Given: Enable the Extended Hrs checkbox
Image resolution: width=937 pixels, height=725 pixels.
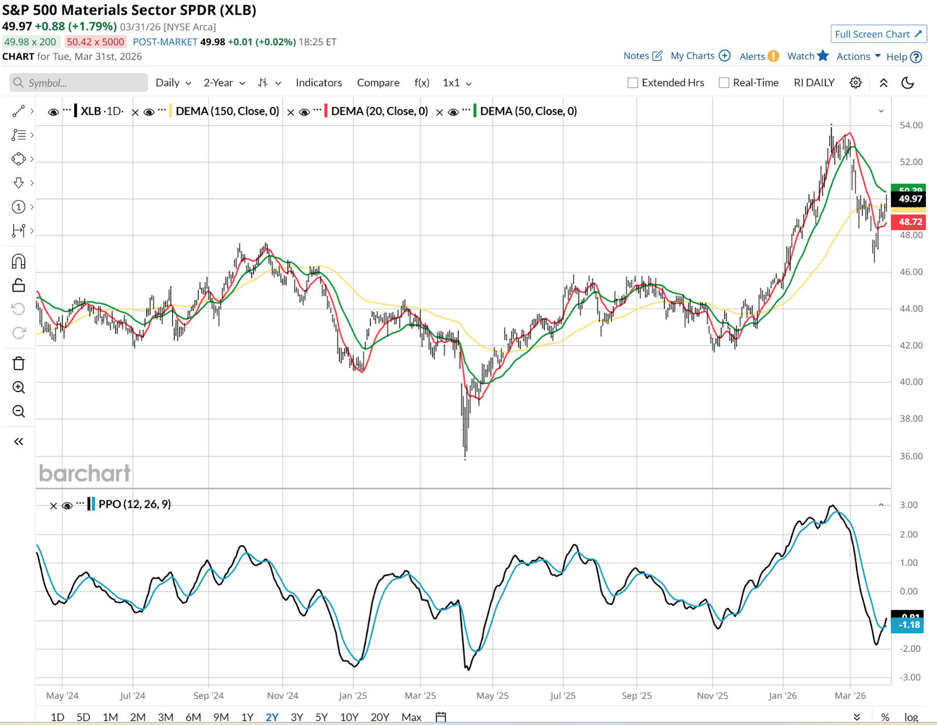Looking at the screenshot, I should point(632,83).
